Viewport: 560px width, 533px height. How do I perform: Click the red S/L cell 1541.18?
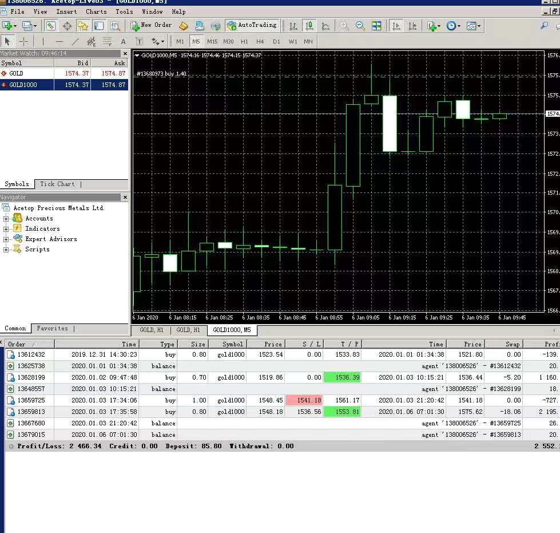point(304,400)
